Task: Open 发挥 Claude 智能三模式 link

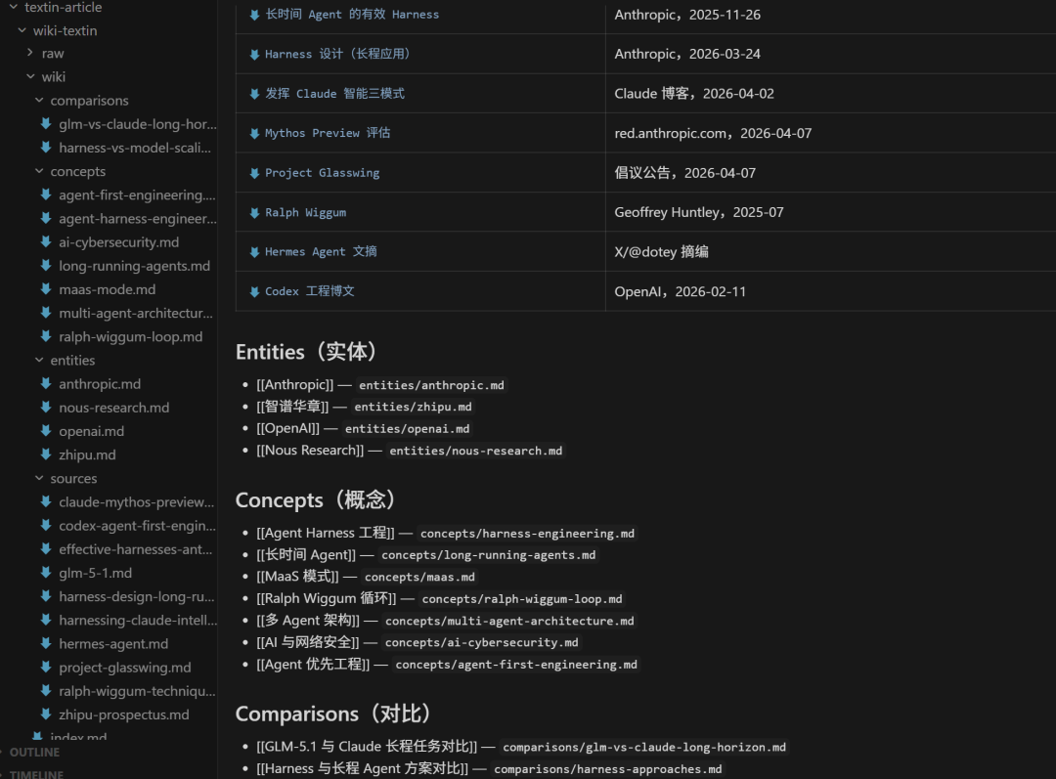Action: [334, 94]
